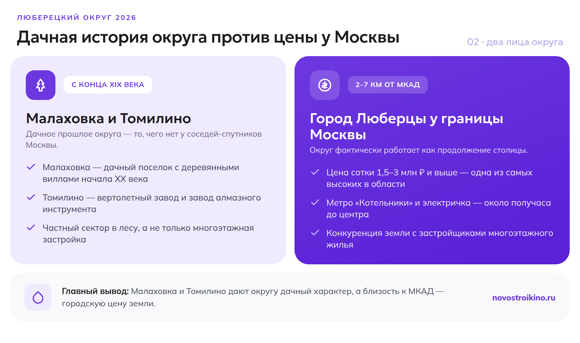Click checkmark next to Томилино — вертолетный завод

pyautogui.click(x=31, y=197)
